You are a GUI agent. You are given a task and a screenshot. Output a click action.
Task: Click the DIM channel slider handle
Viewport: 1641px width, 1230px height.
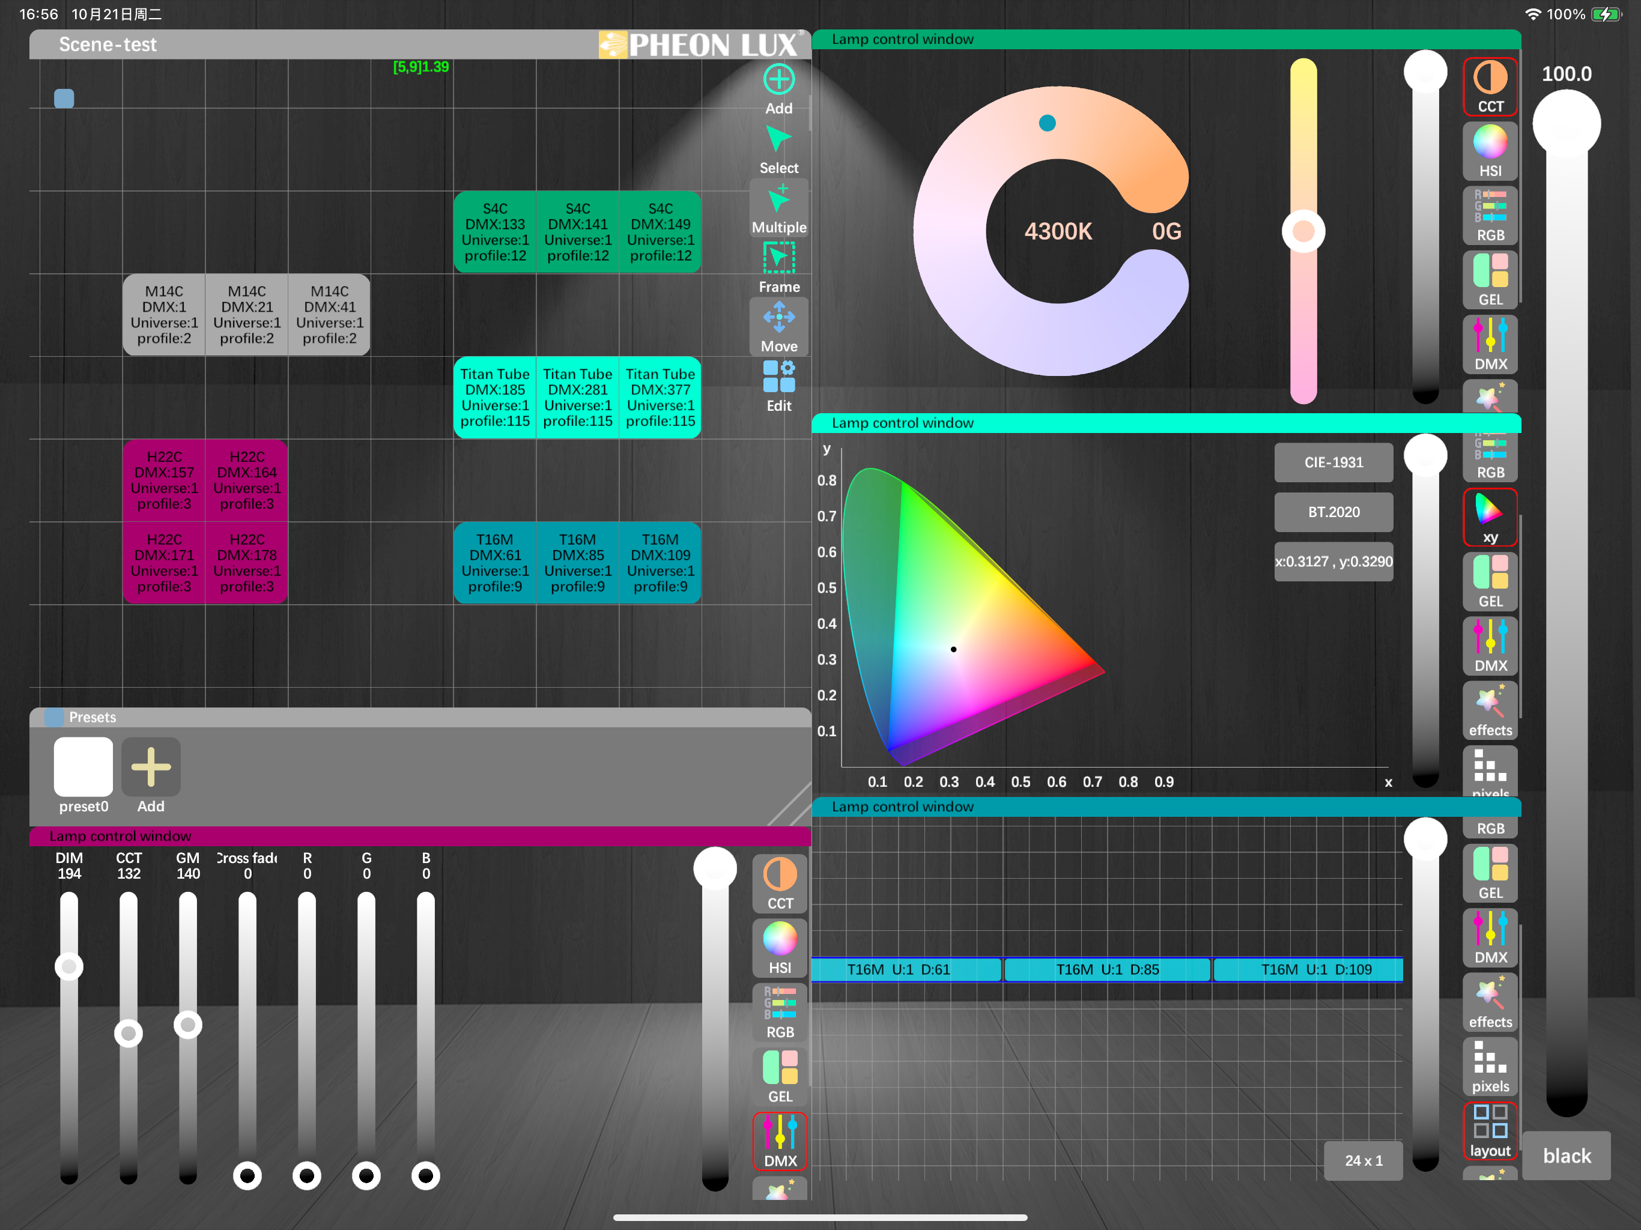click(x=69, y=966)
